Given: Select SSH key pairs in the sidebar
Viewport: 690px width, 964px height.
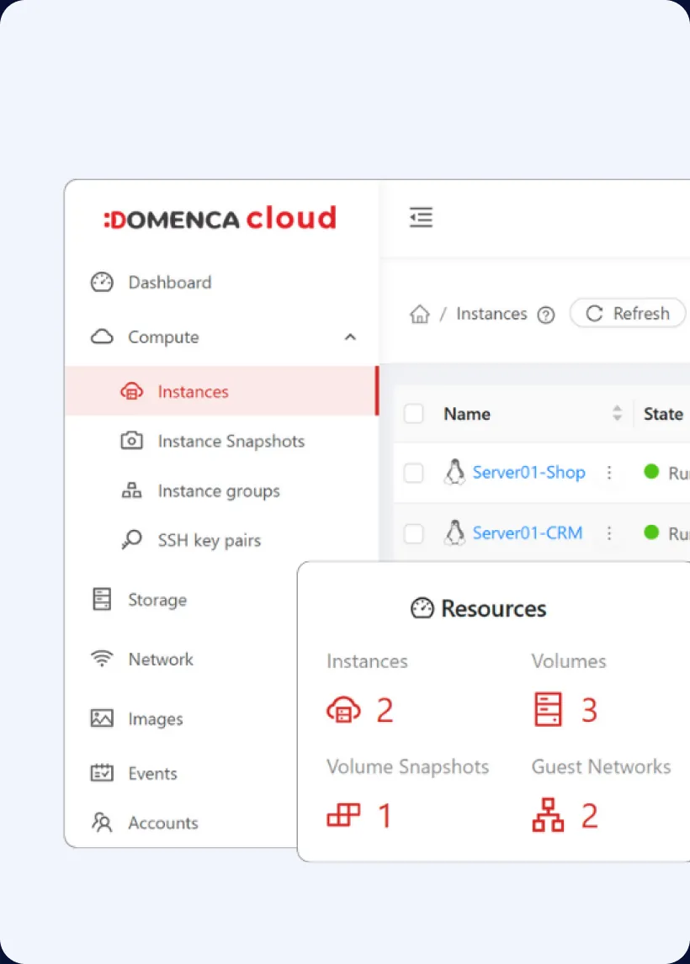Looking at the screenshot, I should [209, 540].
